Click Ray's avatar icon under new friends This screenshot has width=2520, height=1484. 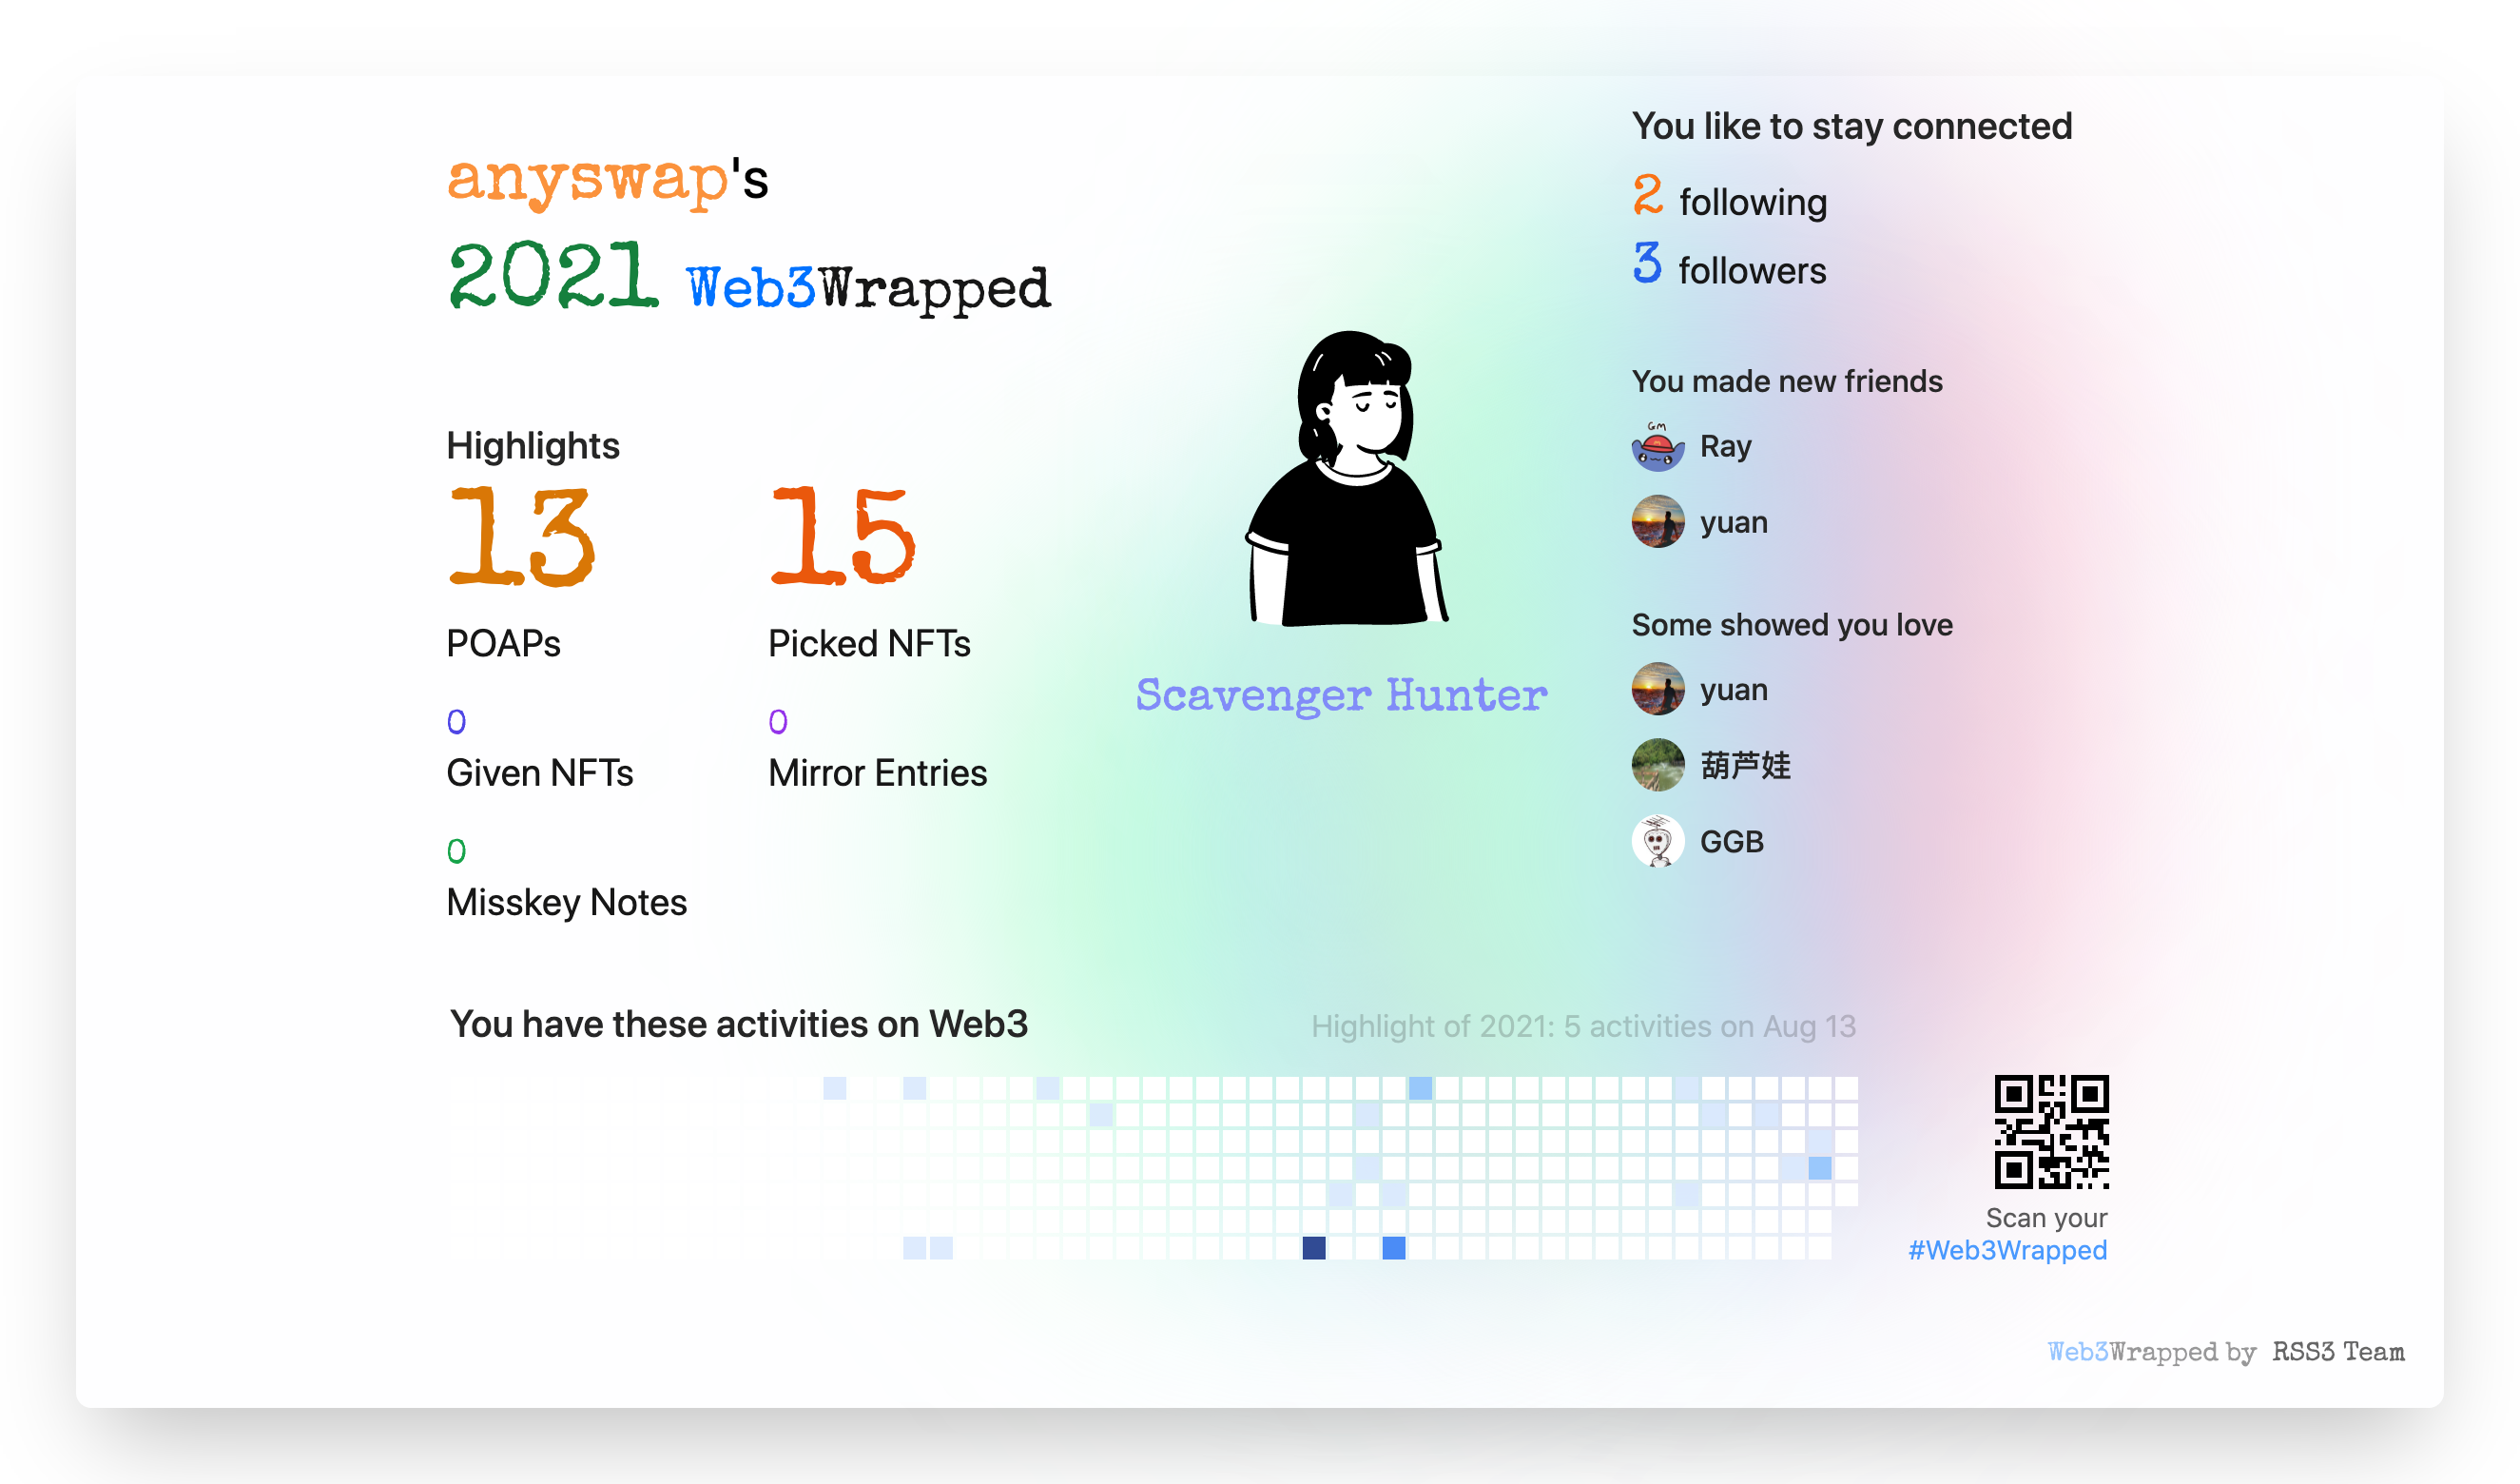[1657, 445]
